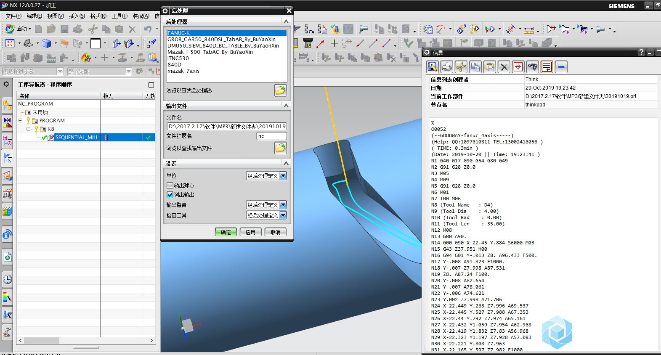Click the delete X icon in the 信息 window
This screenshot has height=355, width=661.
pyautogui.click(x=504, y=66)
